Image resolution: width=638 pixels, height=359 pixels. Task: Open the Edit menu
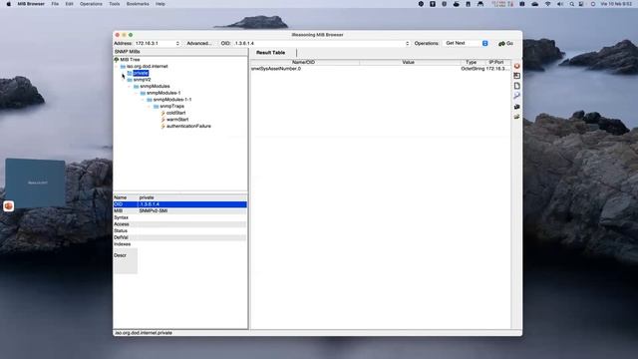(x=69, y=4)
